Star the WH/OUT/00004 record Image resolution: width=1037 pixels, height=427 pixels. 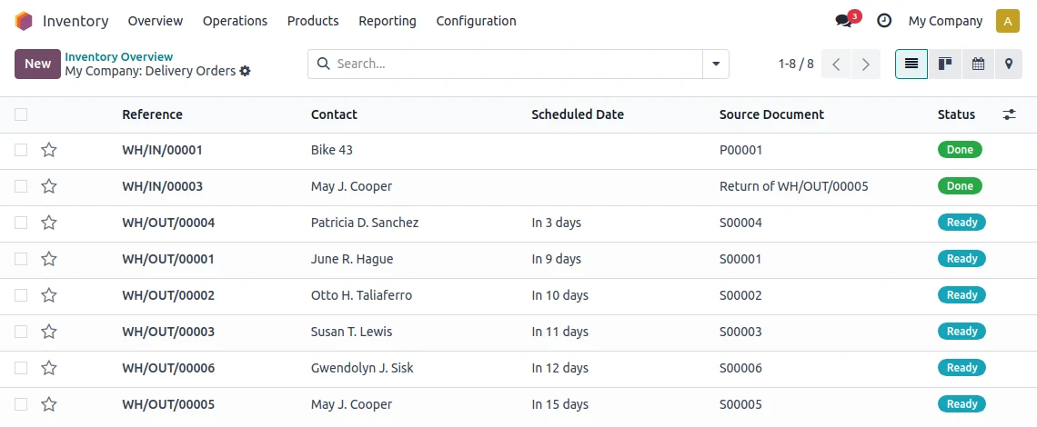(x=49, y=223)
